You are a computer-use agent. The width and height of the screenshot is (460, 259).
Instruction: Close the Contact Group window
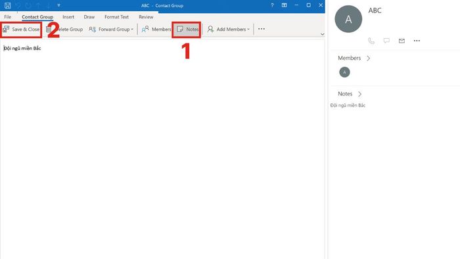321,5
